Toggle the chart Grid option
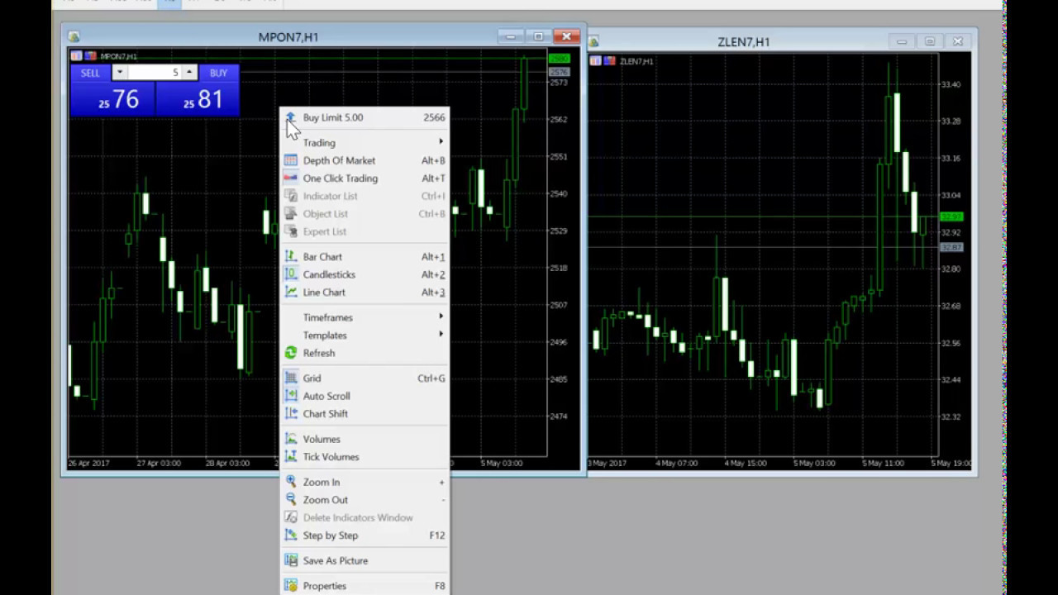 [x=365, y=378]
